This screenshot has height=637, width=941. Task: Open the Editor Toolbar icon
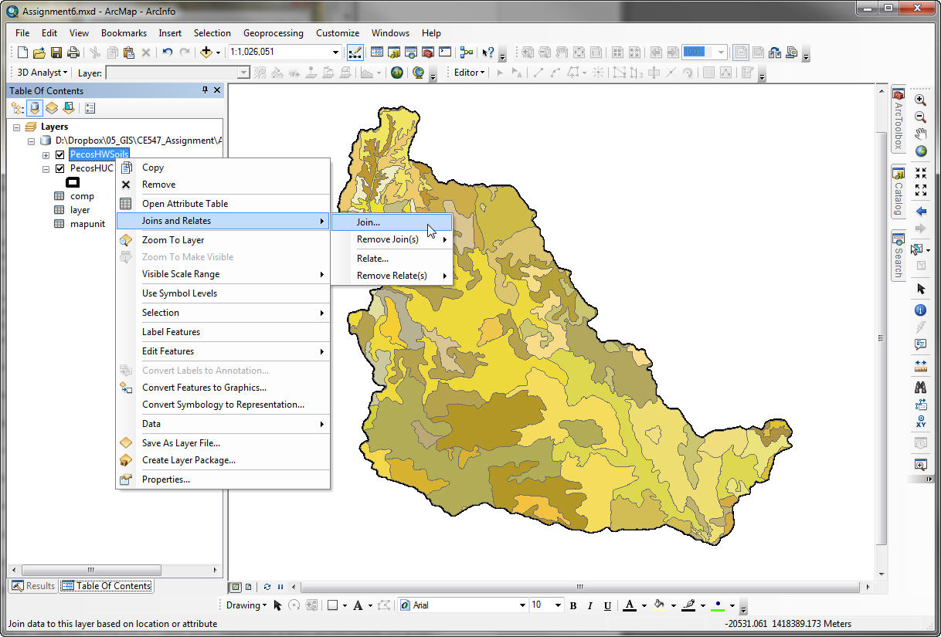(x=355, y=53)
